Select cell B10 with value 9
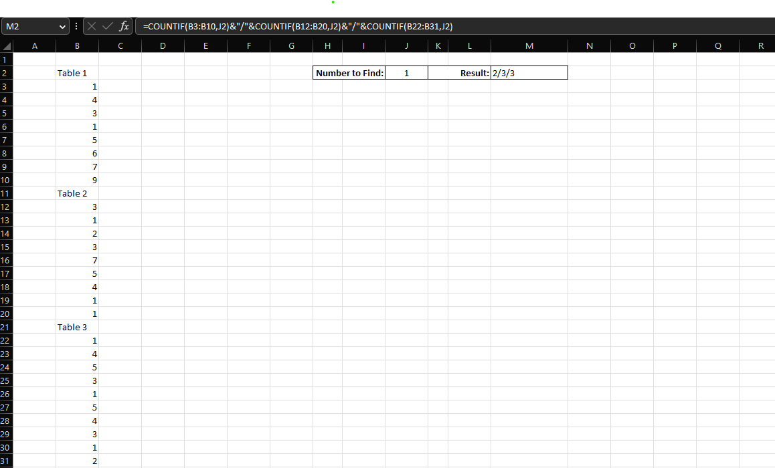The height and width of the screenshot is (468, 775). [77, 181]
